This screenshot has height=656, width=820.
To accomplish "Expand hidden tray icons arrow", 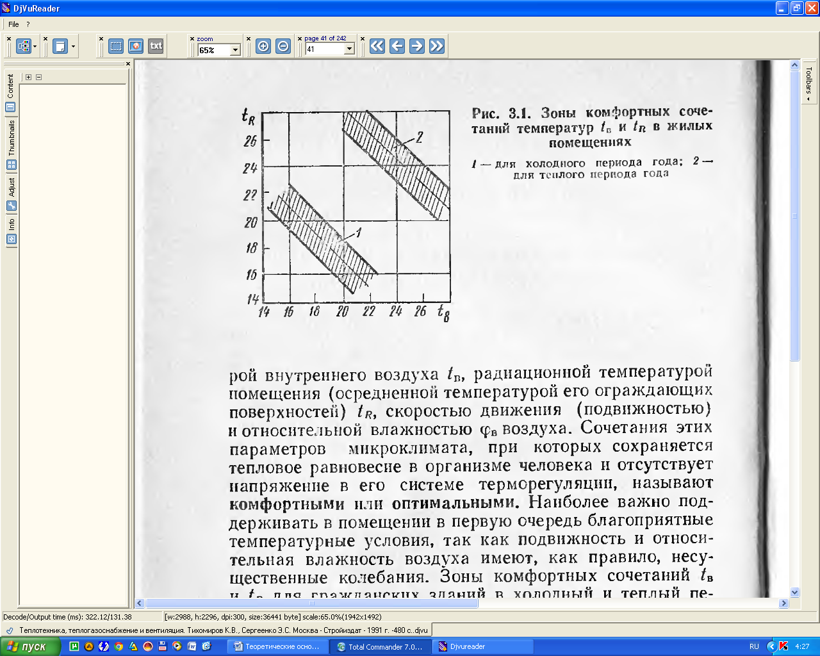I will [x=772, y=646].
